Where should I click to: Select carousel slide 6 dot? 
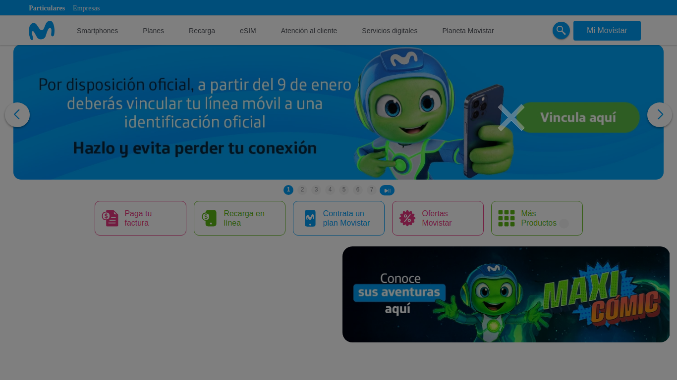coord(358,190)
